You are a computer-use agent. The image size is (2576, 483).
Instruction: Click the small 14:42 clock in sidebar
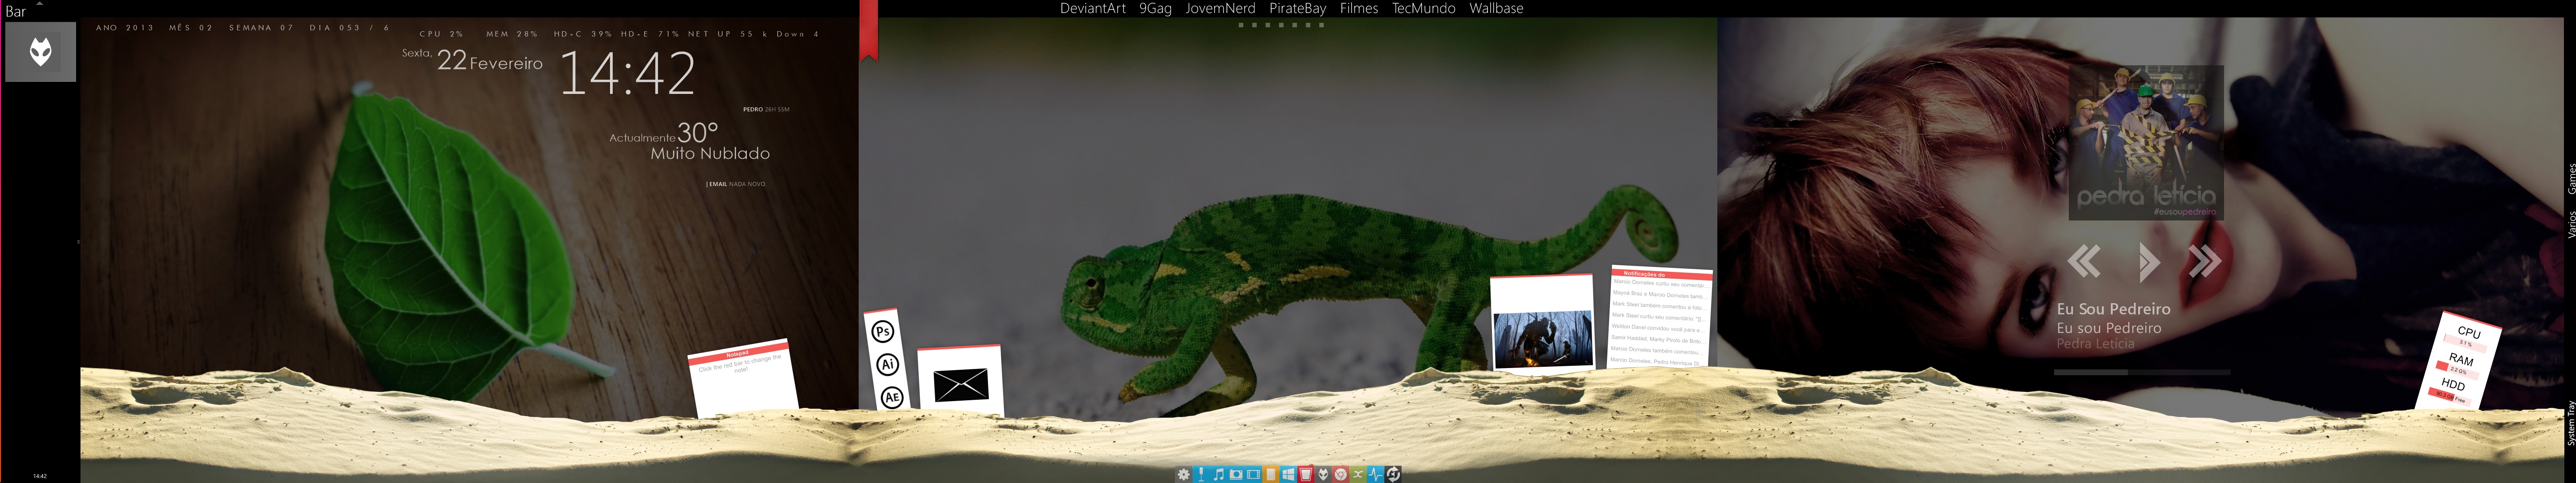[x=40, y=476]
